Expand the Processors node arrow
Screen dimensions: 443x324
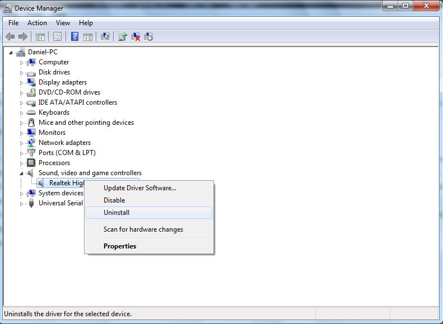[x=21, y=163]
